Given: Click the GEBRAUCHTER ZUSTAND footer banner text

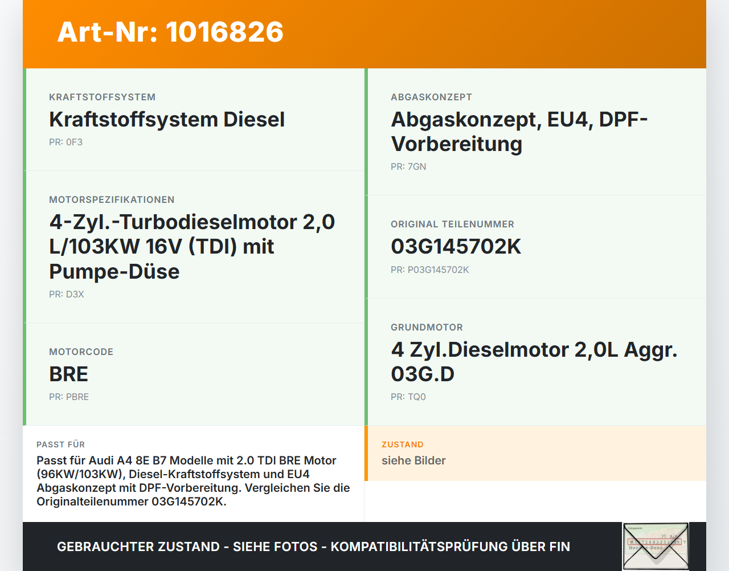Looking at the screenshot, I should [313, 547].
